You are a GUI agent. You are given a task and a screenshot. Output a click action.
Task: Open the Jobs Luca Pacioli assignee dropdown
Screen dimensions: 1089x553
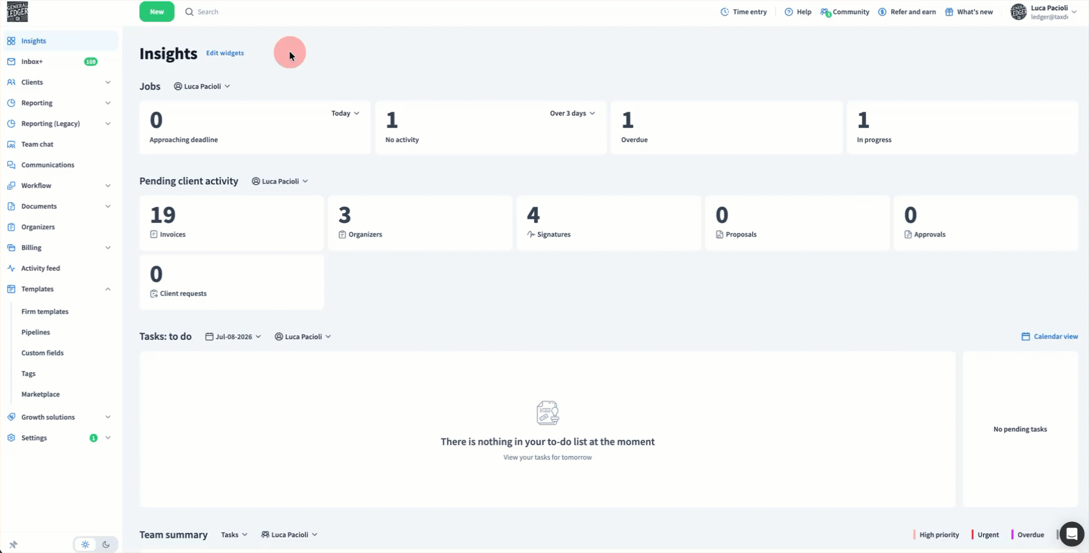pyautogui.click(x=202, y=86)
